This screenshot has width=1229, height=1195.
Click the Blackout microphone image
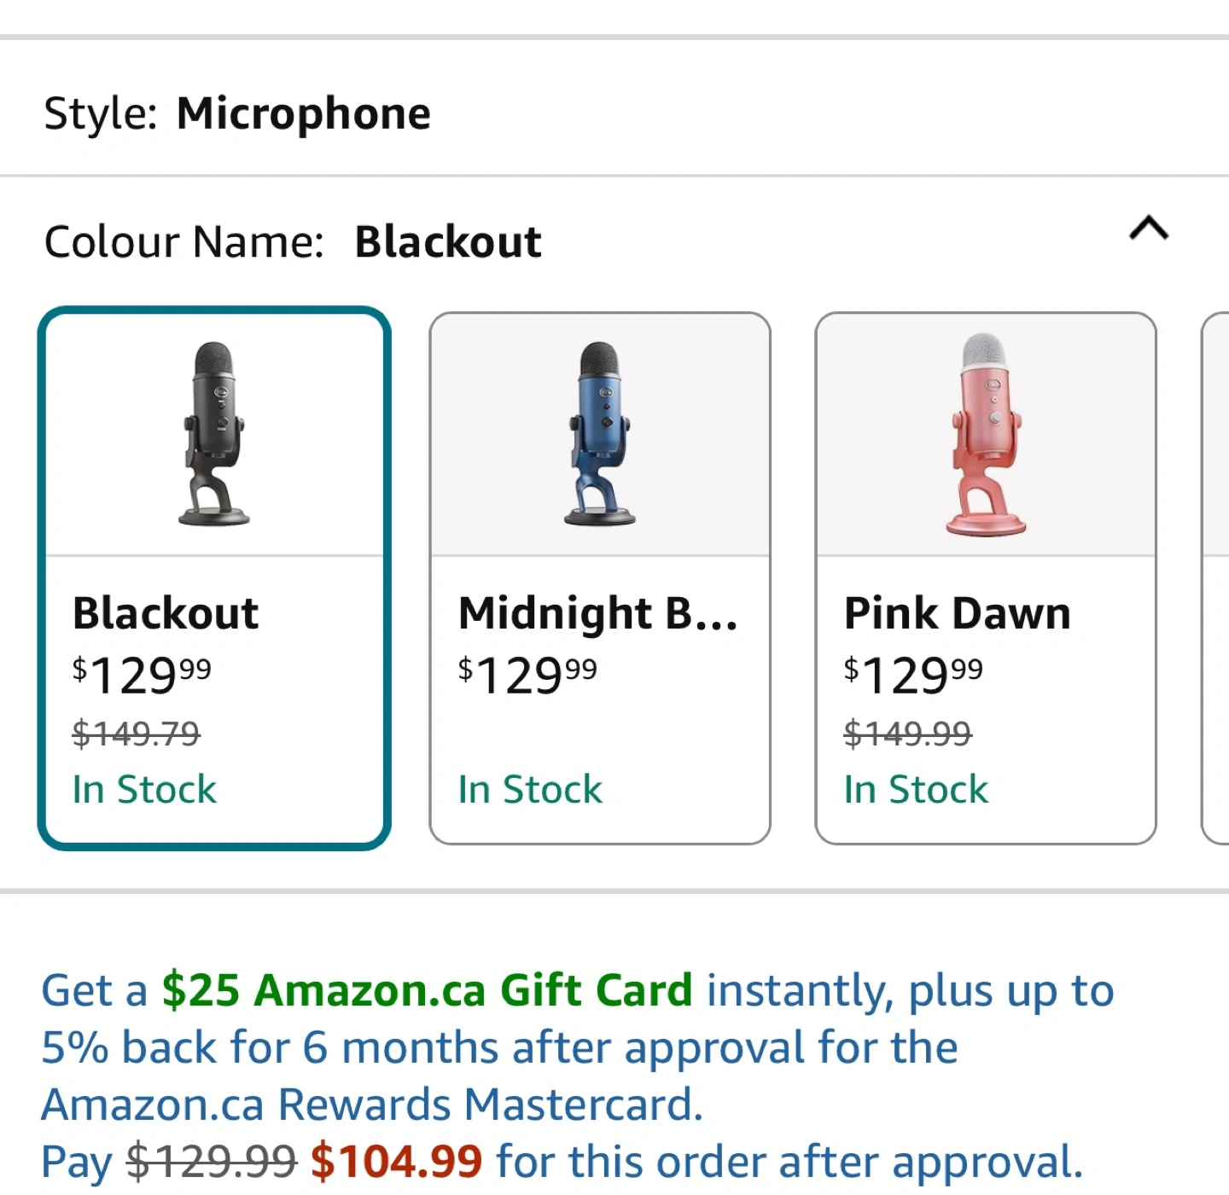pyautogui.click(x=213, y=433)
